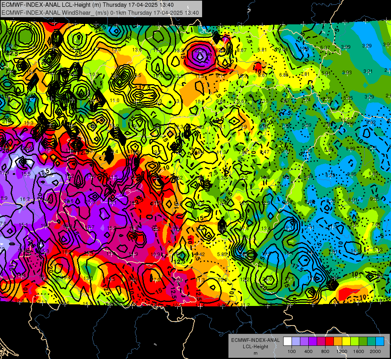Image resolution: width=391 pixels, height=359 pixels.
Task: Click the LCL-Height title line at the top
Action: coord(87,5)
